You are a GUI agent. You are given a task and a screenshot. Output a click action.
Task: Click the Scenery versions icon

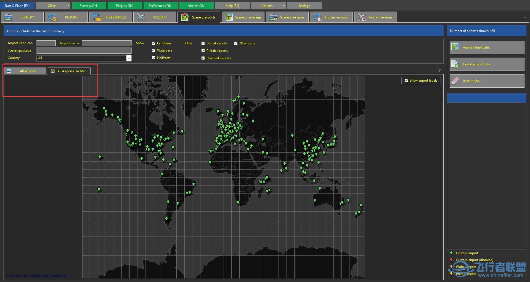tap(273, 17)
